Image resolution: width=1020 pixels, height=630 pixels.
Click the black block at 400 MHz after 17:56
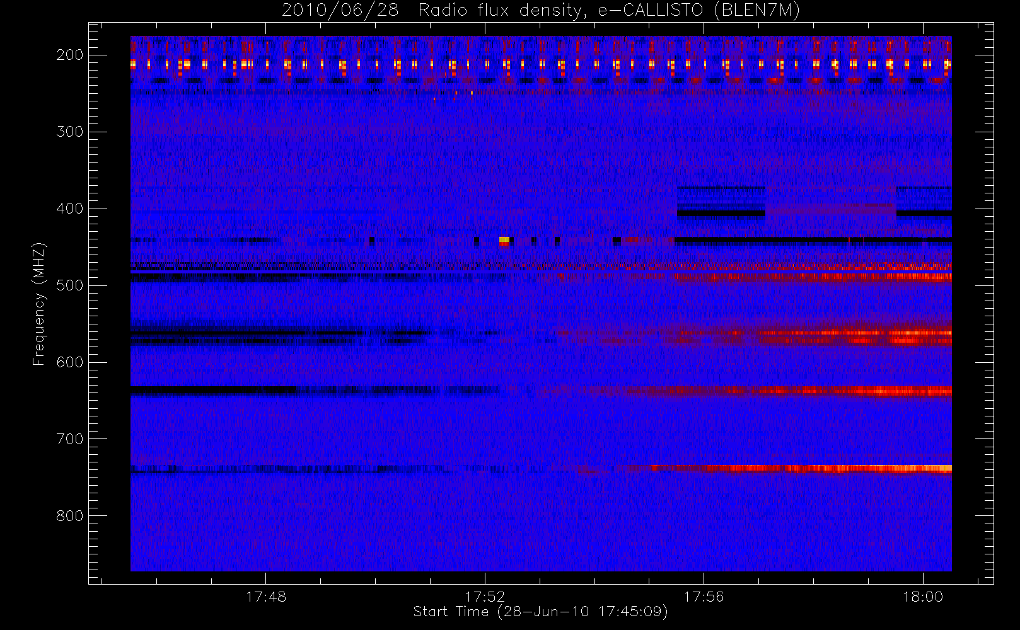(x=721, y=214)
